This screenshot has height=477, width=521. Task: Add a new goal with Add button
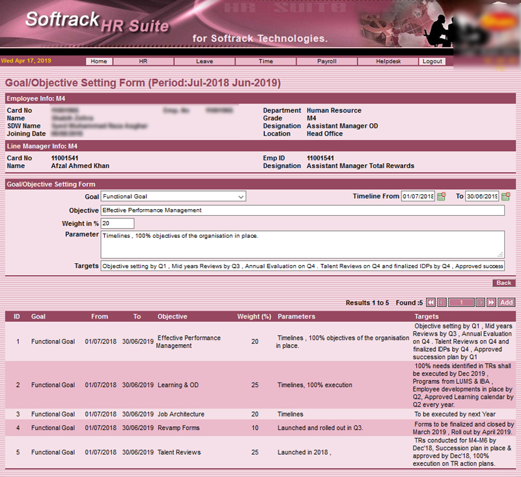[x=506, y=303]
